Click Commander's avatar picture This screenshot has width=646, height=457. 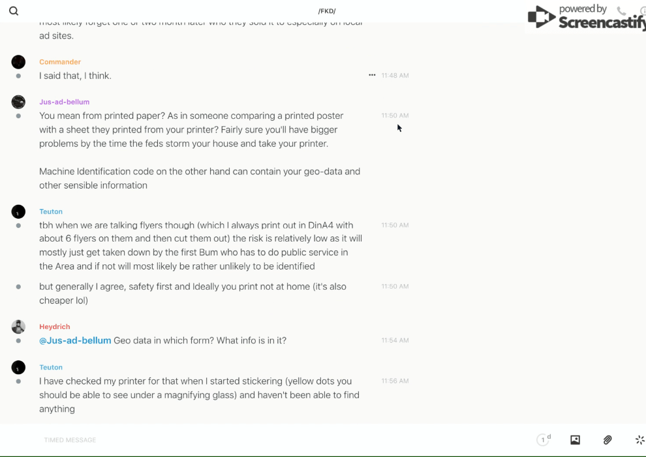tap(18, 62)
